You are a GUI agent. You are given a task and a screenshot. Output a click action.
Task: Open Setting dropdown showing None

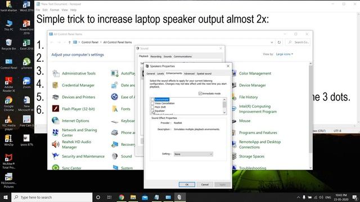click(x=193, y=154)
